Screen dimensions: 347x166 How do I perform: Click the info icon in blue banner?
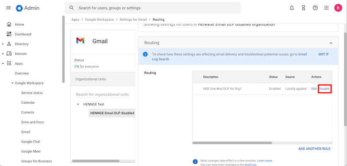click(x=145, y=54)
